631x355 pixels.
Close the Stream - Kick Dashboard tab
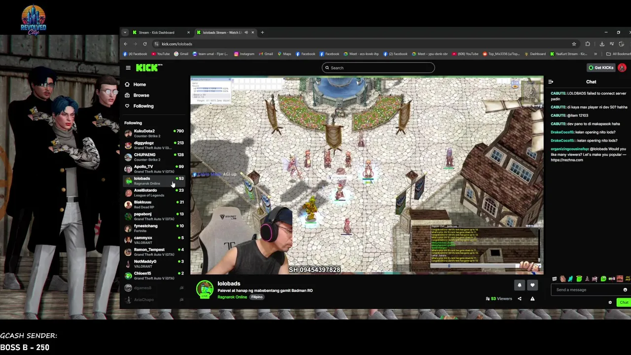[188, 33]
